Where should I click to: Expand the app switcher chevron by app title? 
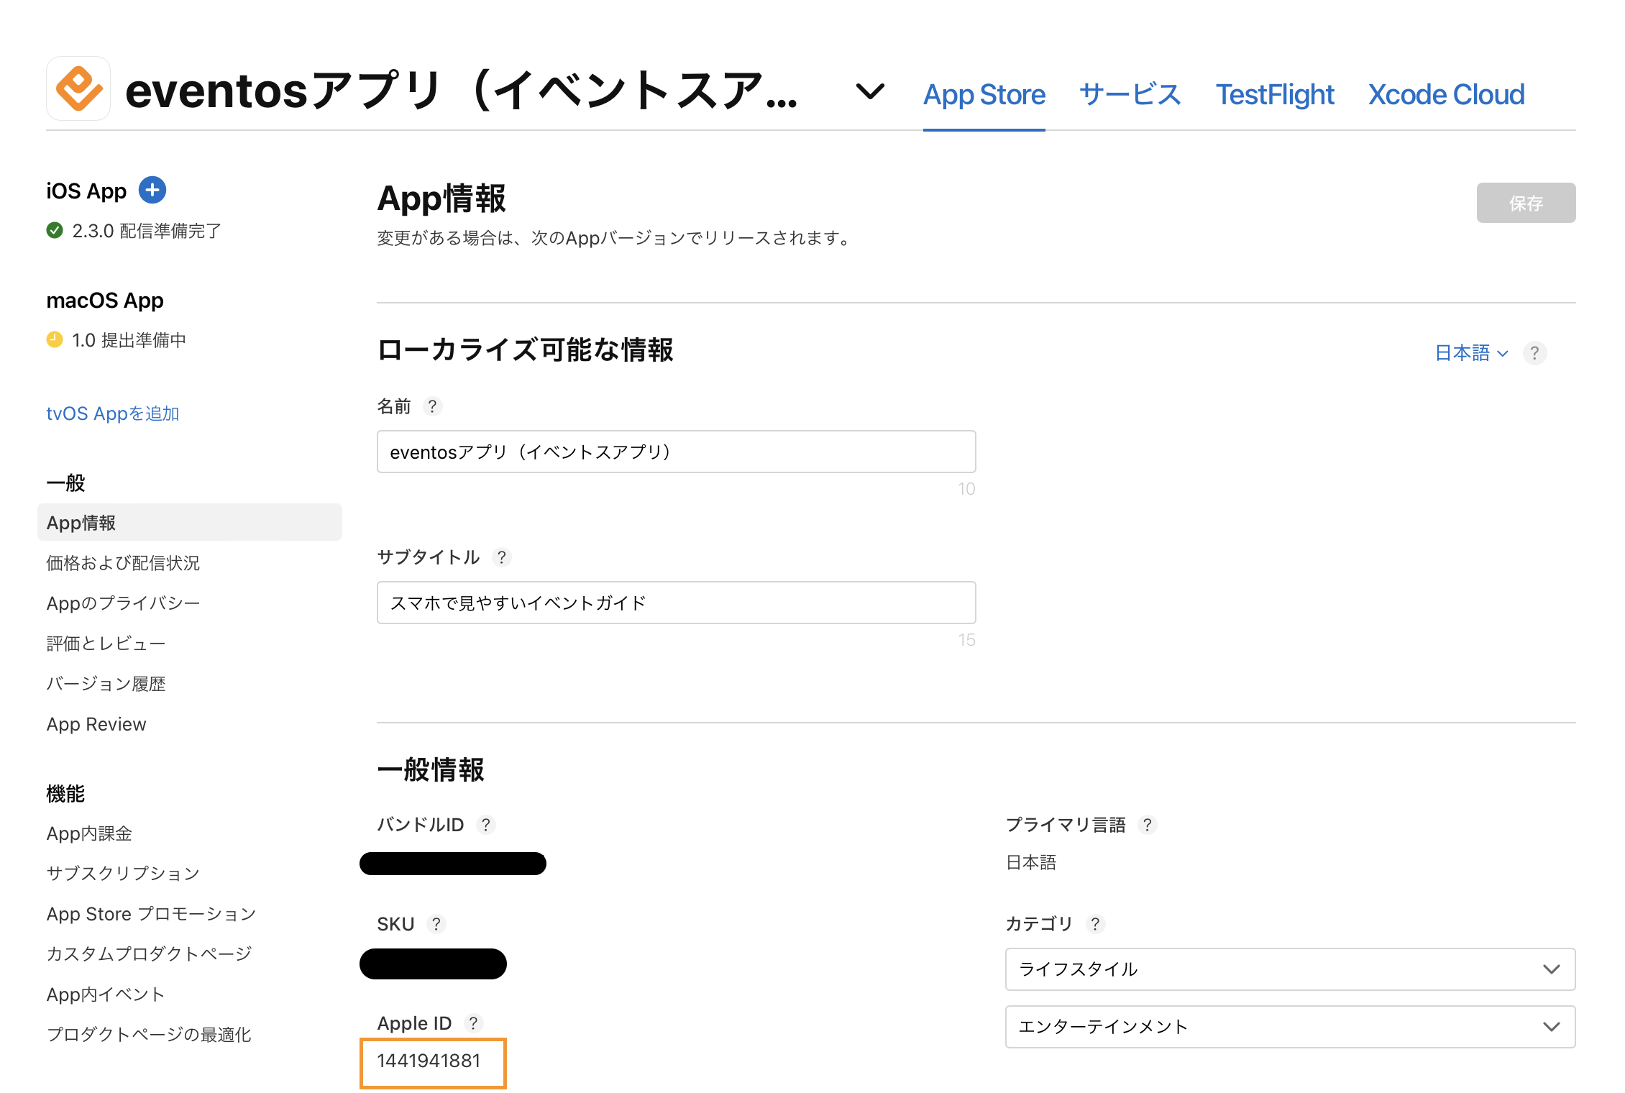pos(870,92)
